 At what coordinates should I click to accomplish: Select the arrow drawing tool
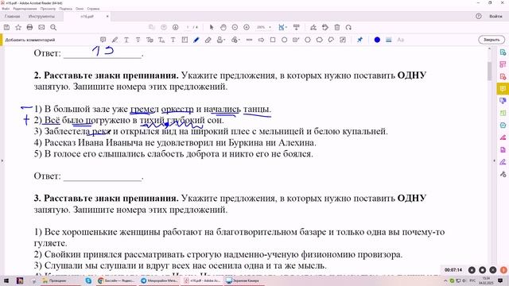[x=261, y=40]
